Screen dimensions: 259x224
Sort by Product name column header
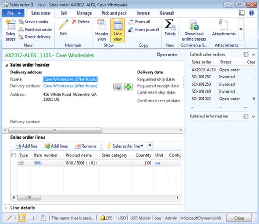tap(79, 155)
